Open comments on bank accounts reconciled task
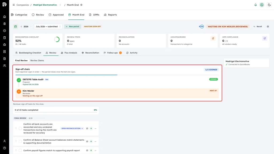Viewport: 274px width, 154px height. click(x=87, y=129)
